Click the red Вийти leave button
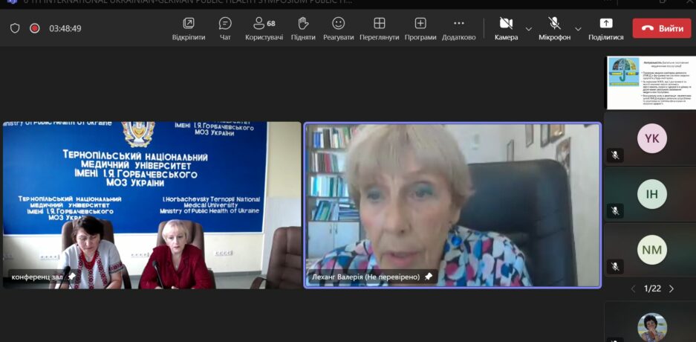Viewport: 696px width, 342px height. click(x=661, y=28)
